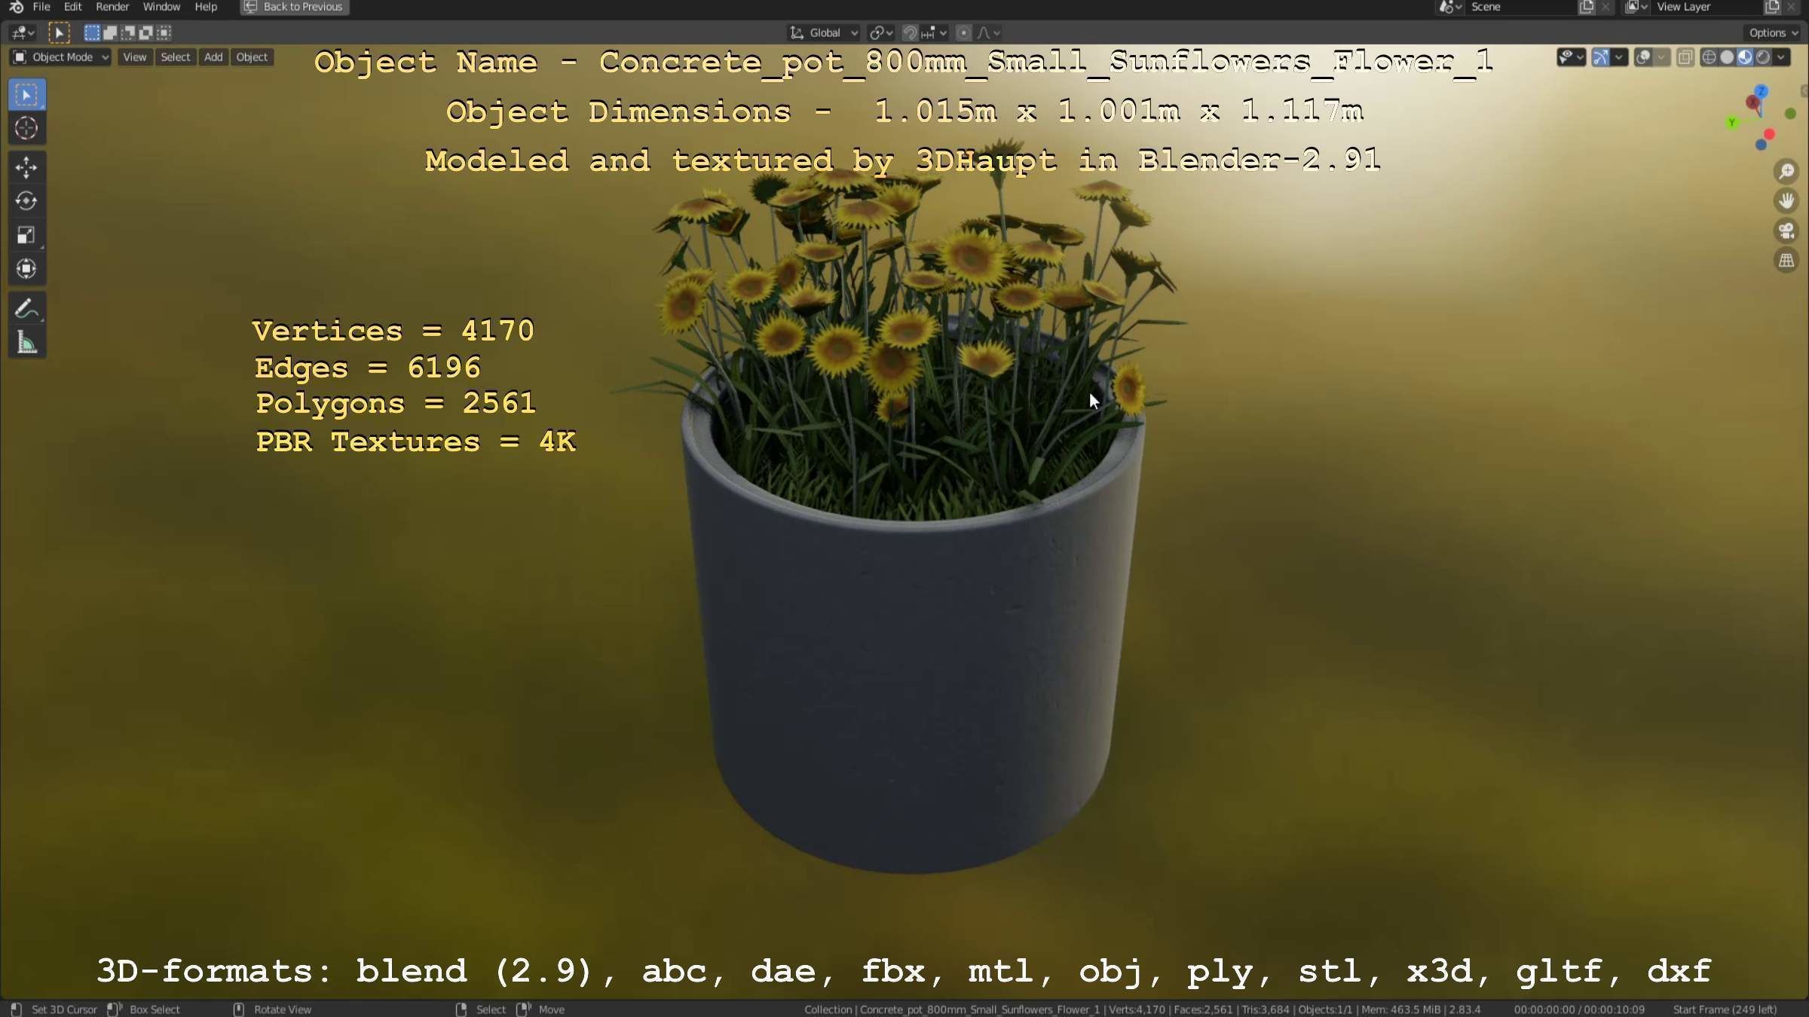Click the Pan view hand gizmo
The image size is (1809, 1017).
pos(1786,201)
